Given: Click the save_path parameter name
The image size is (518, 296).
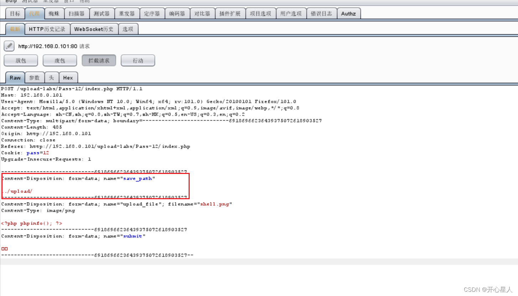Looking at the screenshot, I should click(x=138, y=178).
